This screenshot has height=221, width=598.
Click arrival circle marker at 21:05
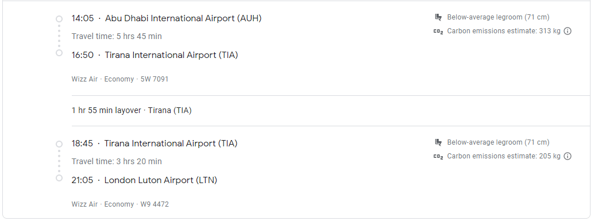59,178
